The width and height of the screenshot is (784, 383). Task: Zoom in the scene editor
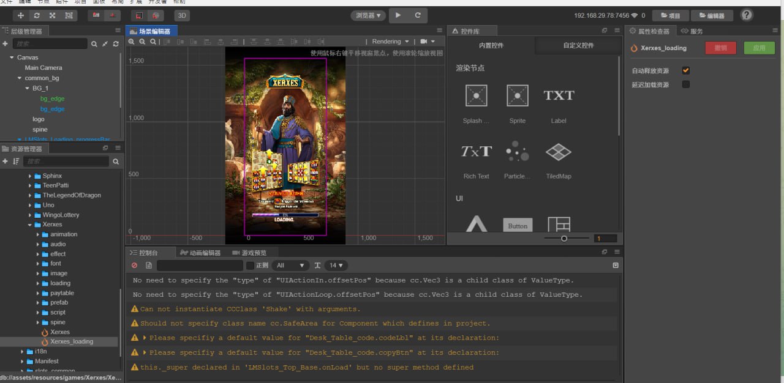(x=131, y=42)
